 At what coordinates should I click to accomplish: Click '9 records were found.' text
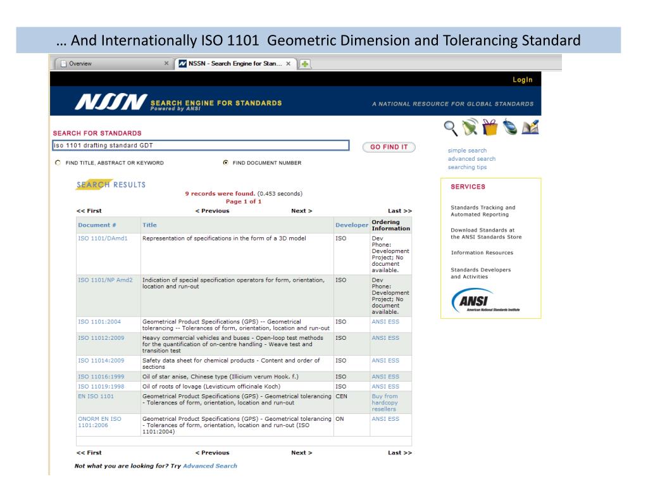(220, 194)
